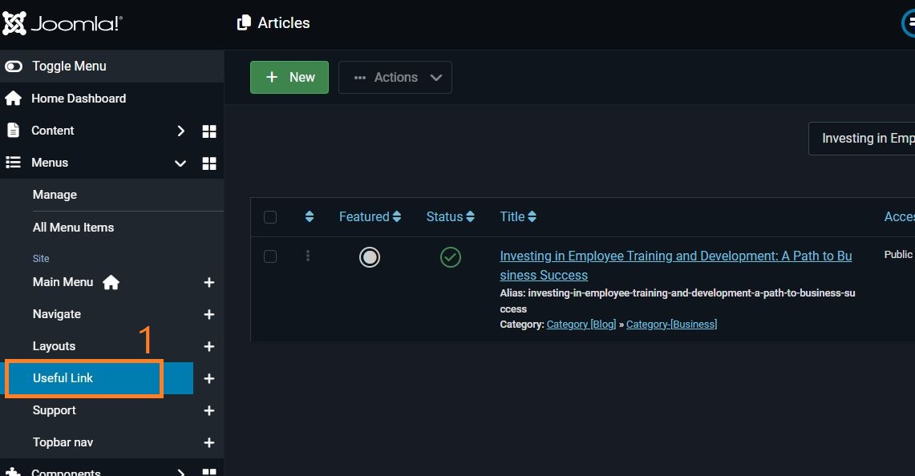
Task: Open Content dashboard grid icon
Action: (x=209, y=131)
